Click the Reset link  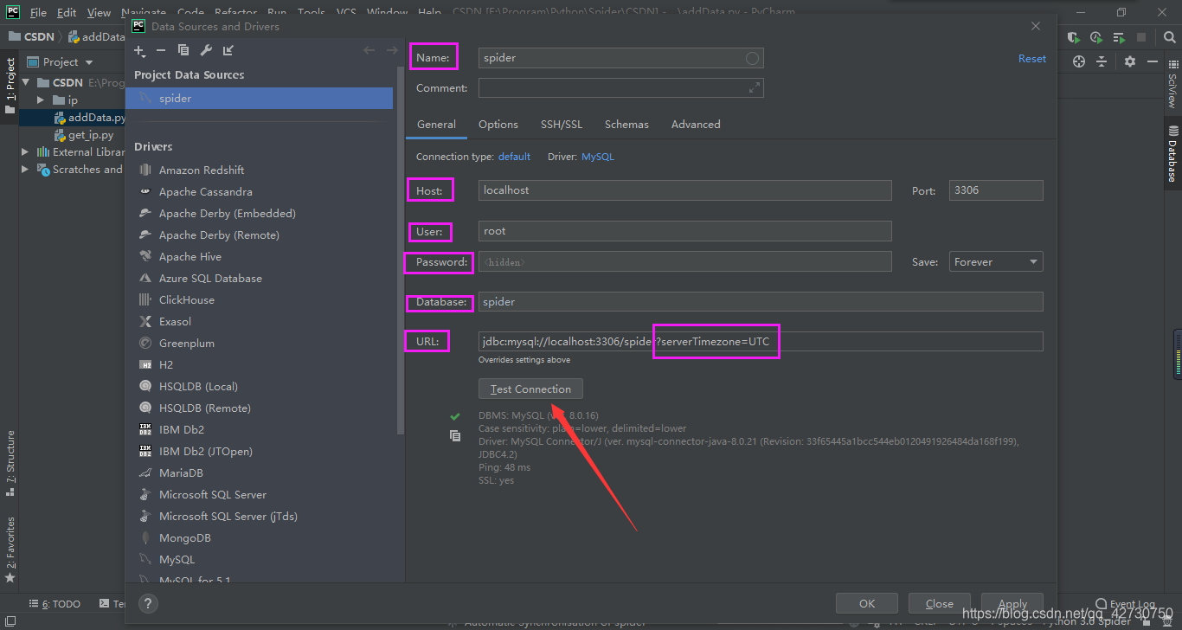(1032, 58)
